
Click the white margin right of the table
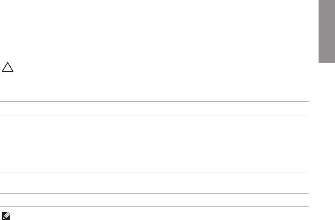322,151
